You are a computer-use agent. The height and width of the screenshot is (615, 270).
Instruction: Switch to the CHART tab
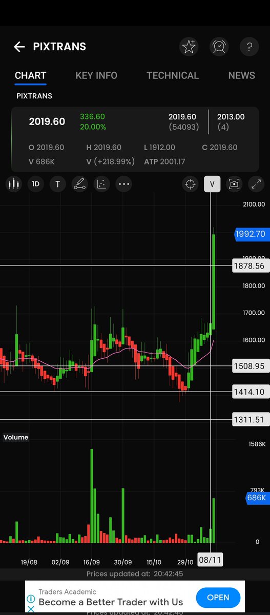tap(31, 75)
